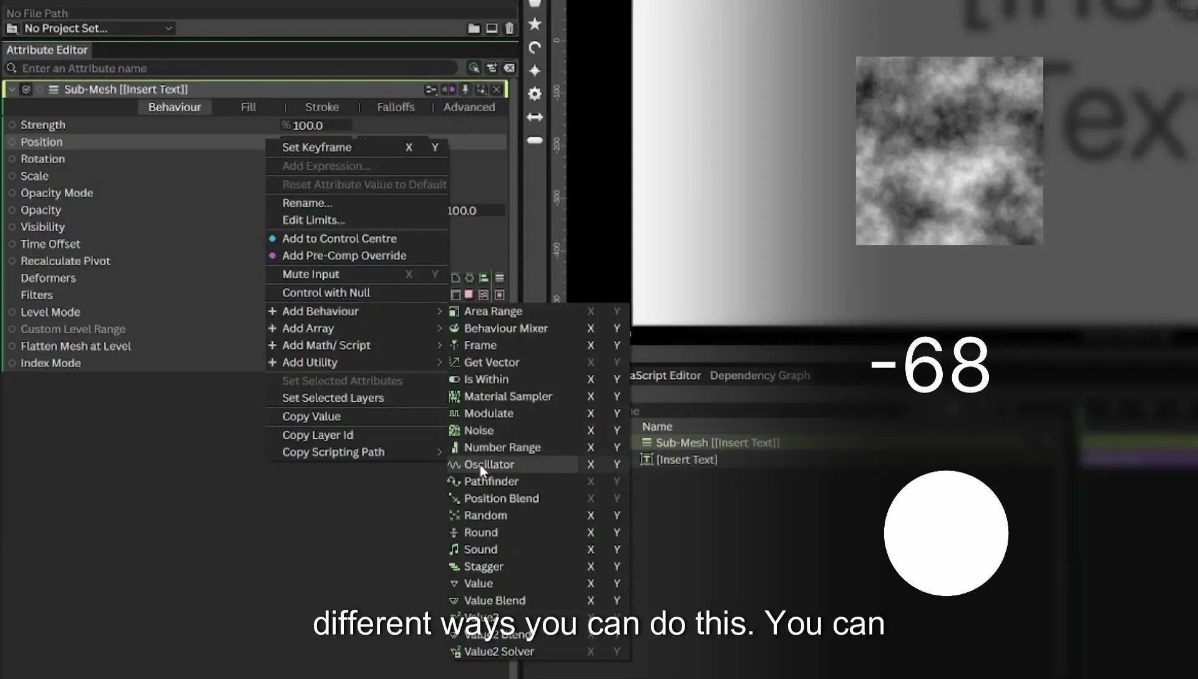The image size is (1198, 679).
Task: Click the green attribute picker search icon
Action: 474,68
